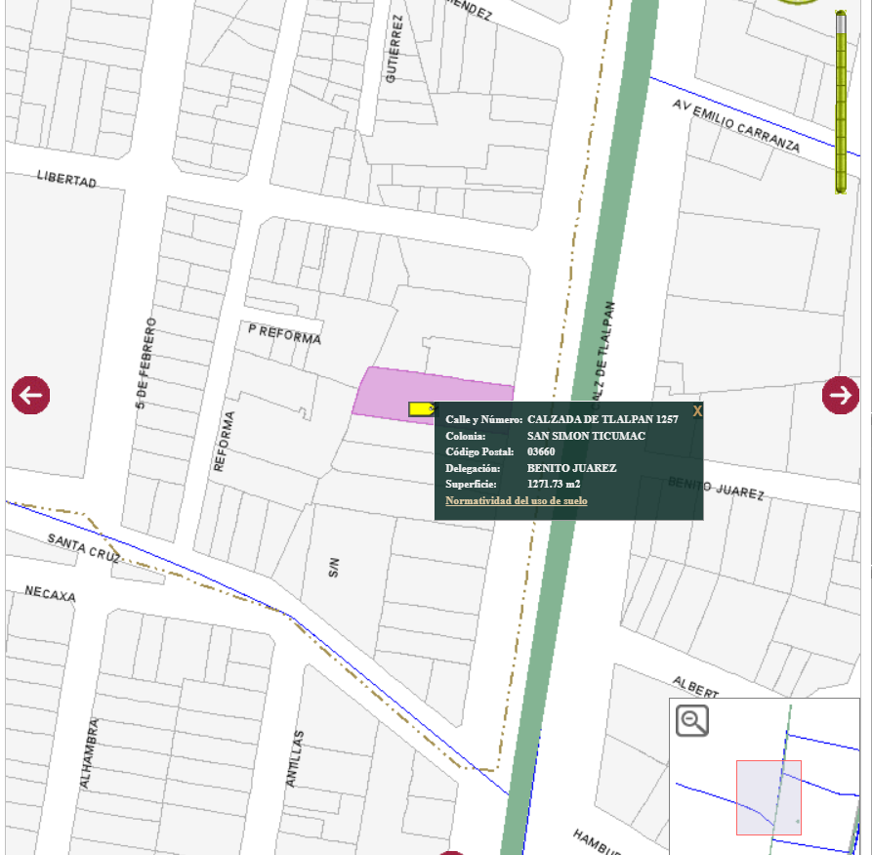Click the yellow tag marker on parcel
Viewport: 872px width, 855px height.
(x=422, y=409)
